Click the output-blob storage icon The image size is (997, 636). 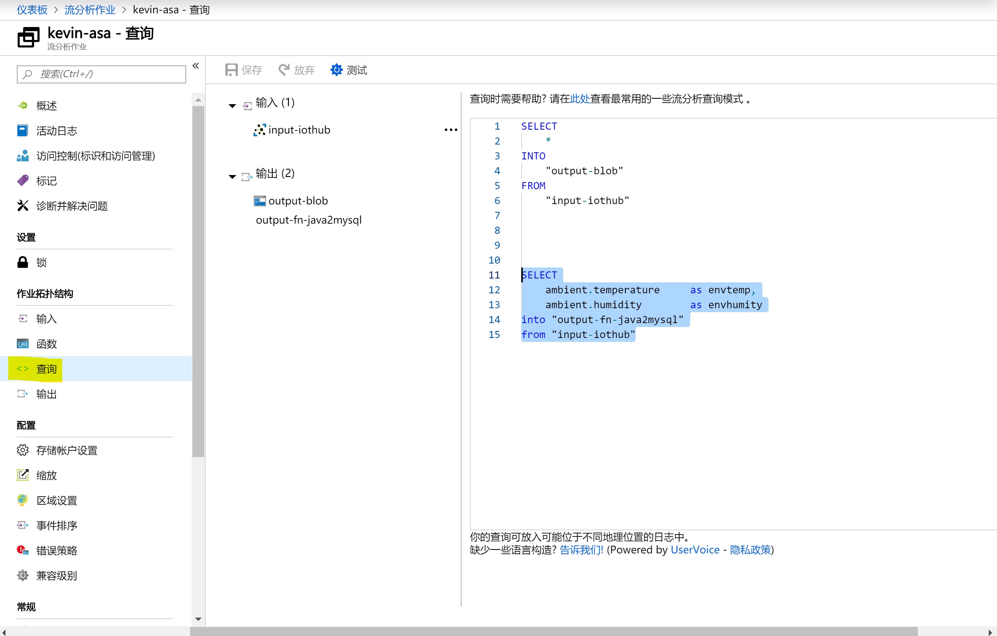tap(259, 201)
